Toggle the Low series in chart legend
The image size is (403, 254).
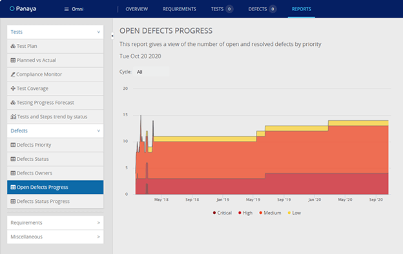[x=294, y=213]
